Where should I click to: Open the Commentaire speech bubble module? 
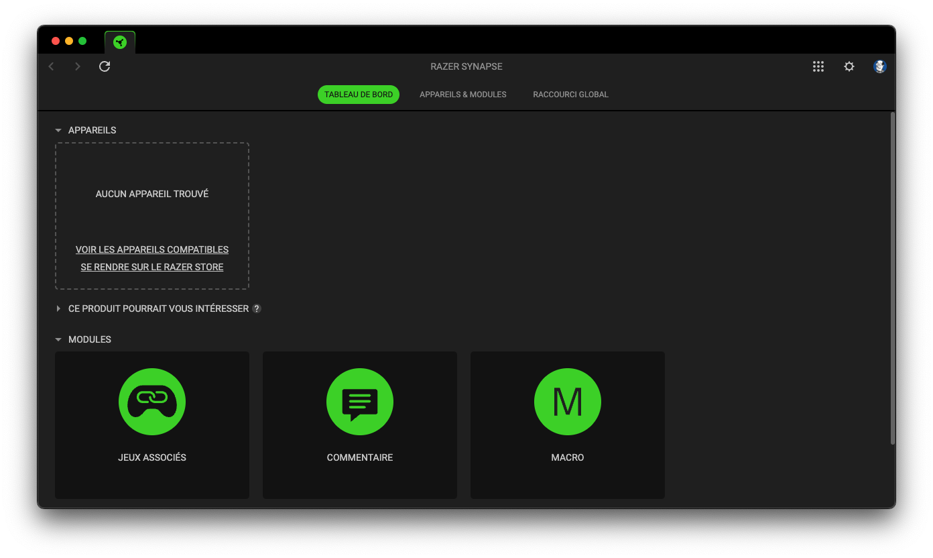[x=360, y=402]
